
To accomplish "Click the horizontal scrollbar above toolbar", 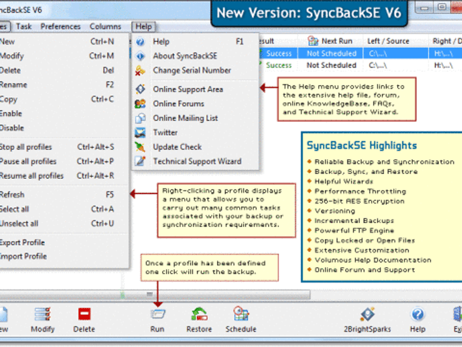I will click(x=155, y=294).
